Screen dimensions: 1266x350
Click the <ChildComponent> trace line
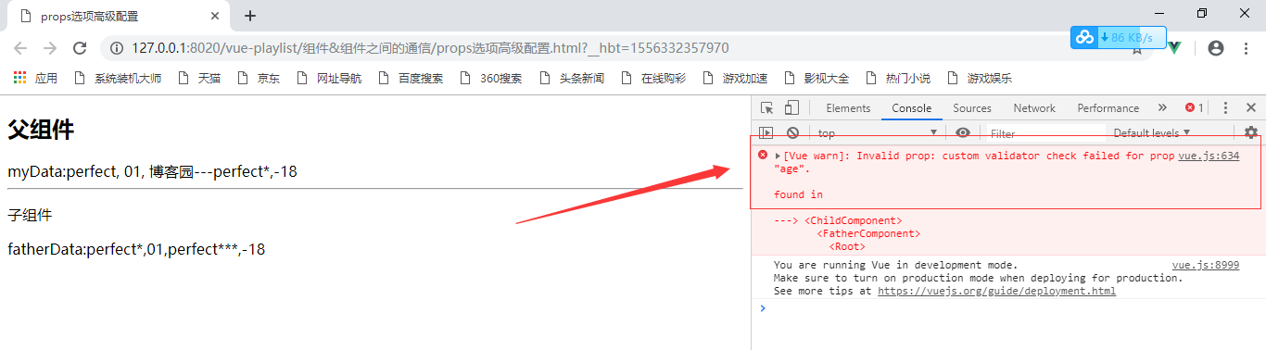[x=838, y=220]
